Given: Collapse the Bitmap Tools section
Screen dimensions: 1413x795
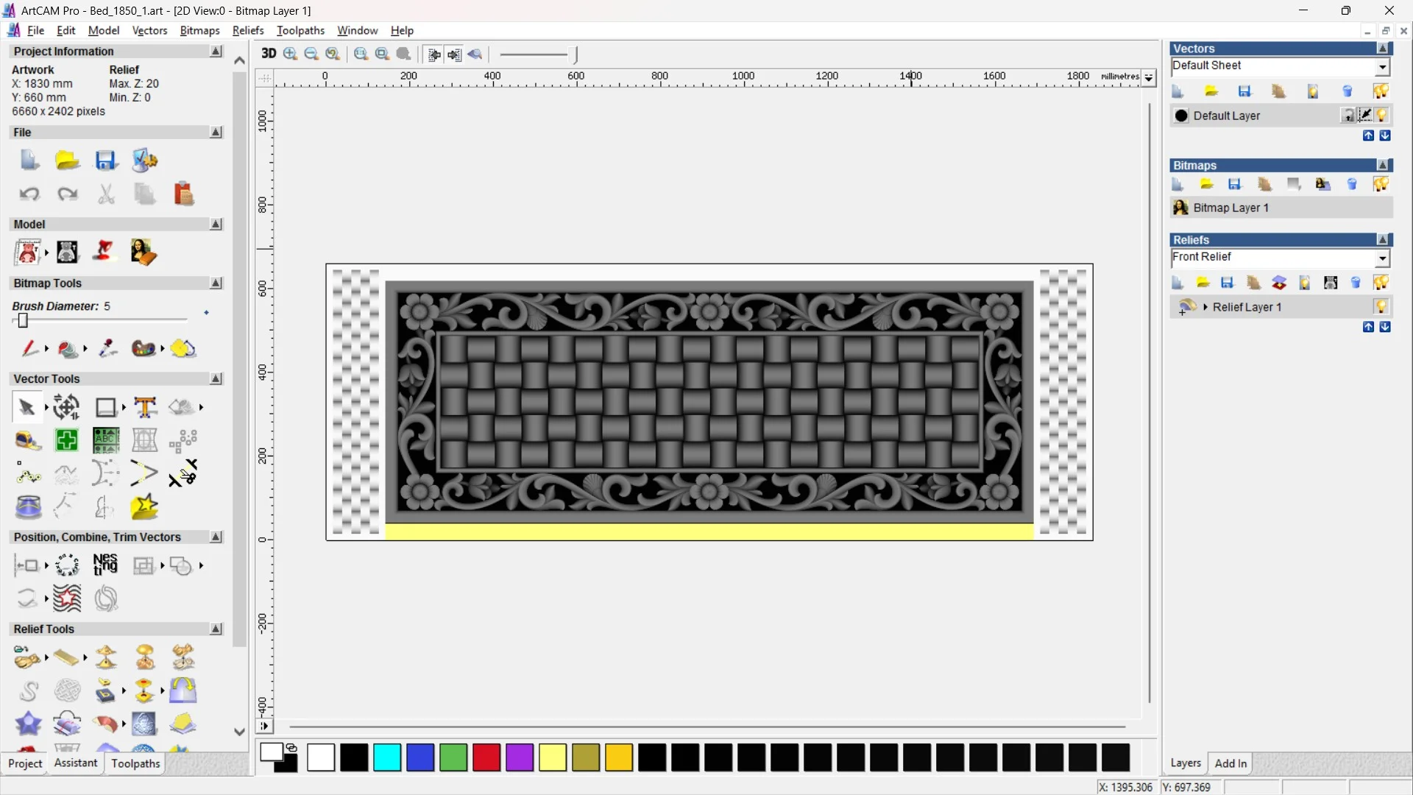Looking at the screenshot, I should (x=216, y=283).
